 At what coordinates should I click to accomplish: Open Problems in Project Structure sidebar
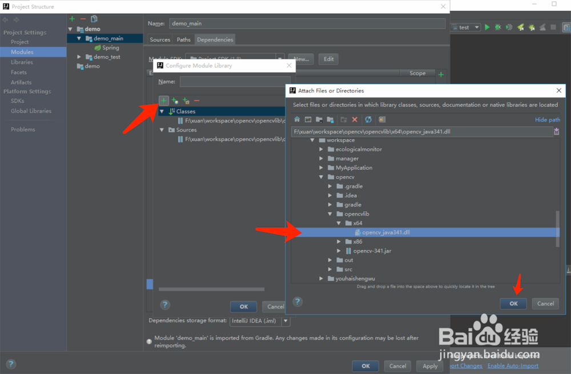click(23, 129)
